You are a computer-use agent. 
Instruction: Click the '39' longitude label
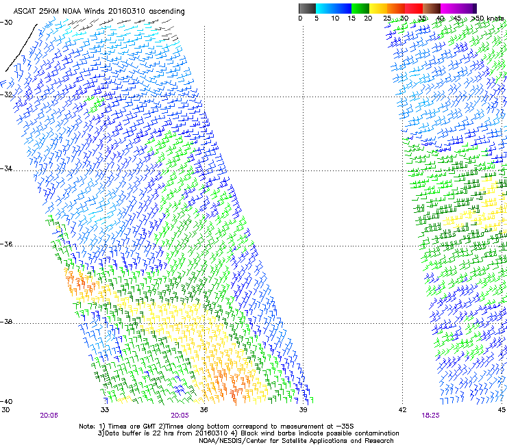303,410
